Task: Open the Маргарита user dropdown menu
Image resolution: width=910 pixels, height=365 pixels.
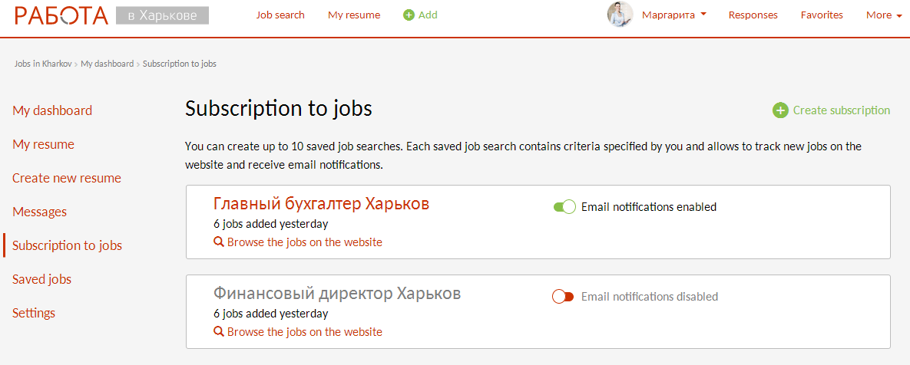Action: (x=673, y=15)
